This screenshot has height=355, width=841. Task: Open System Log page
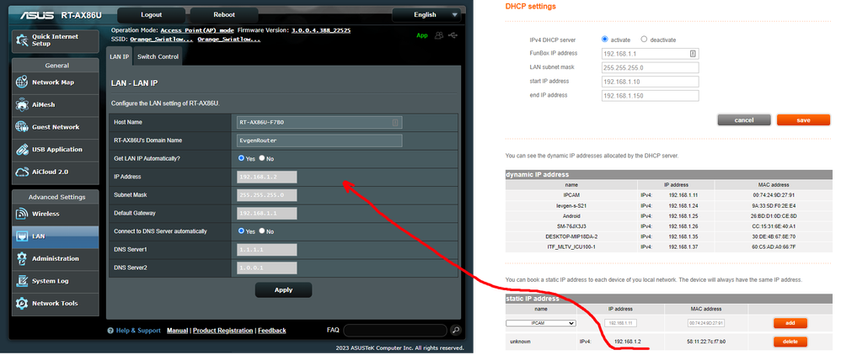(x=56, y=281)
